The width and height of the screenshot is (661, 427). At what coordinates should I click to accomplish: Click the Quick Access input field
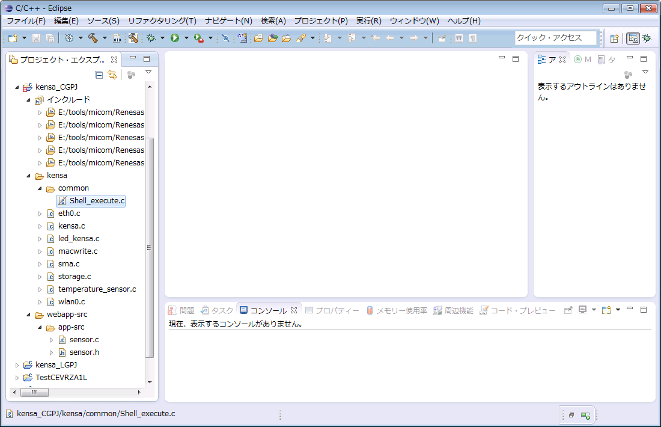coord(556,38)
